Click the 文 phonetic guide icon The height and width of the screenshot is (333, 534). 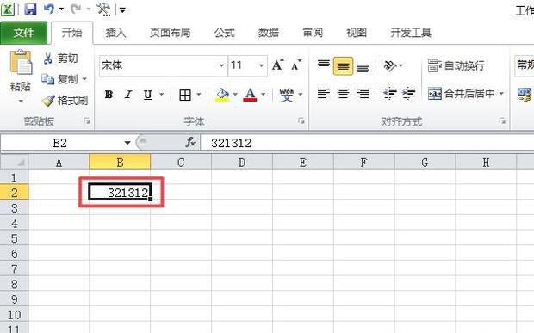tap(287, 95)
